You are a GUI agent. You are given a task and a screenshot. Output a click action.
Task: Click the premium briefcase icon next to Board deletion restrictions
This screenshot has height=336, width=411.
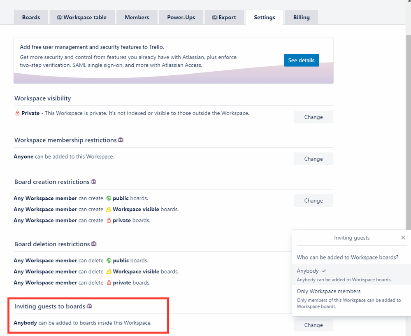pos(94,244)
